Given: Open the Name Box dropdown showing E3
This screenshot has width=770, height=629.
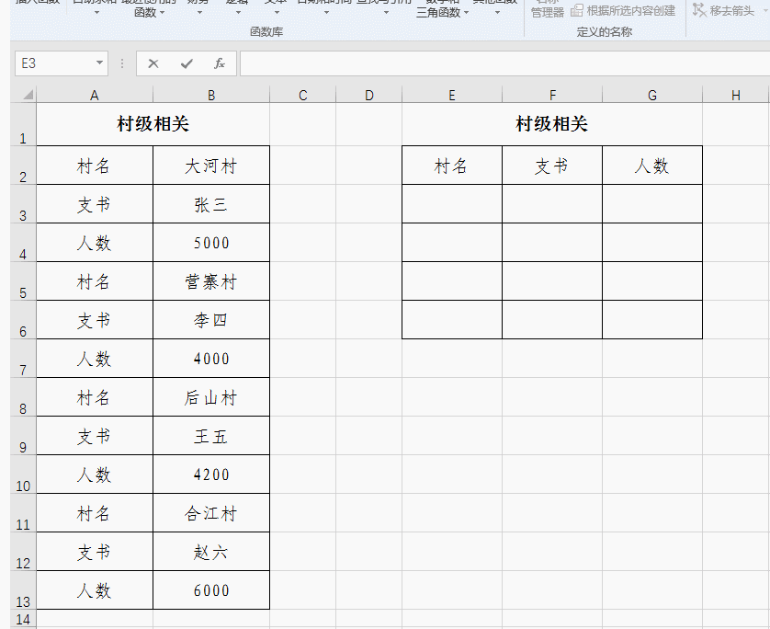Looking at the screenshot, I should click(101, 64).
